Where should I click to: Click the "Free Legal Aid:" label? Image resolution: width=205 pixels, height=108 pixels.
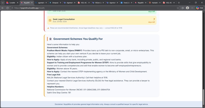pyautogui.click(x=54, y=75)
